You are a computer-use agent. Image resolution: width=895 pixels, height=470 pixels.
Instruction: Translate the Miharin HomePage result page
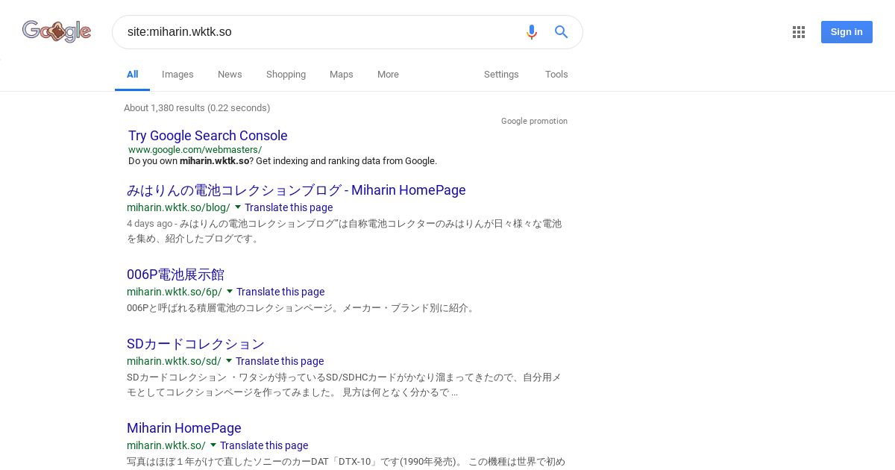[x=264, y=445]
